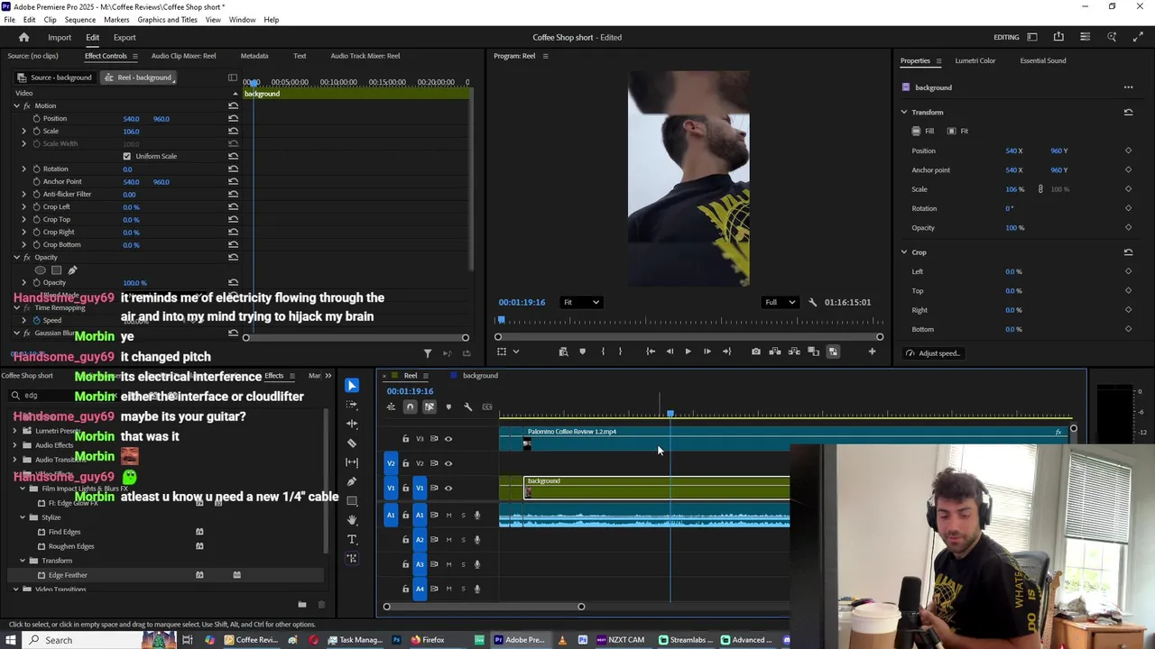The image size is (1155, 649).
Task: Open the Clip menu
Action: pos(50,19)
